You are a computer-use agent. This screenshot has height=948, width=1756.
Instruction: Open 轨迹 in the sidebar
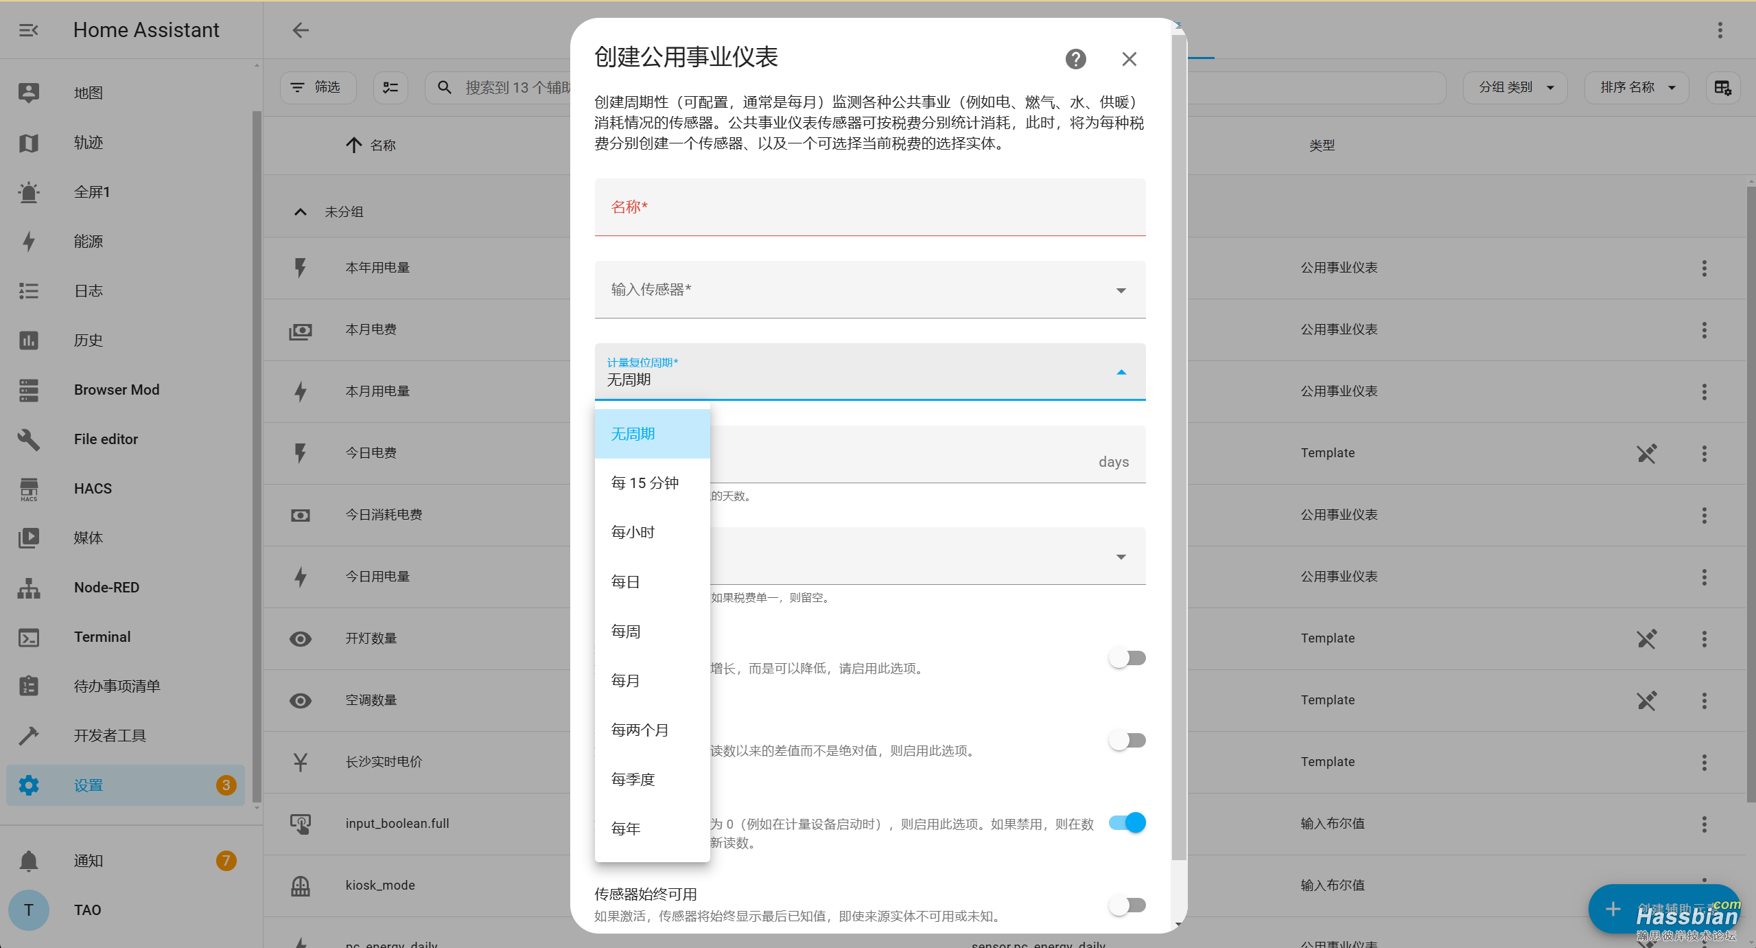point(126,142)
